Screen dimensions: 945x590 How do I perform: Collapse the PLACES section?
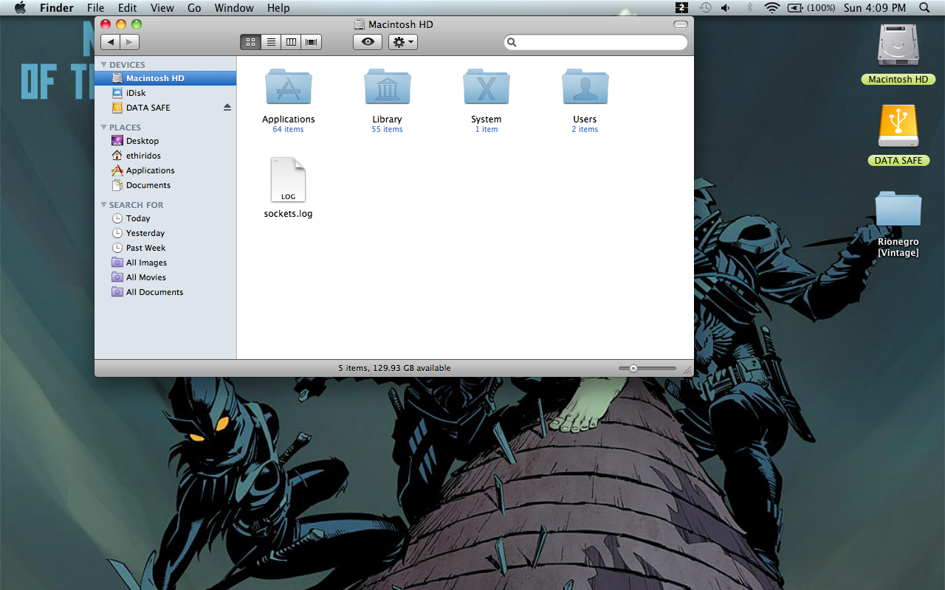(x=104, y=128)
